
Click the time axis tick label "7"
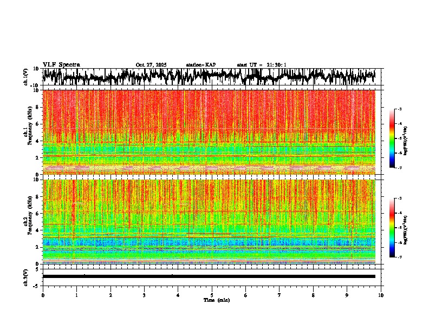tap(279, 295)
